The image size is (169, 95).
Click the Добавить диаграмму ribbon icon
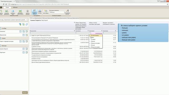point(7,12)
